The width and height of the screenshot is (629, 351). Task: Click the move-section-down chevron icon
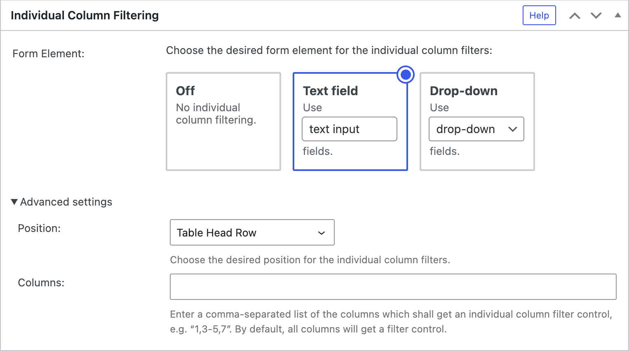[x=595, y=15]
